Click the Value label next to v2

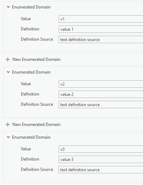click(x=26, y=84)
